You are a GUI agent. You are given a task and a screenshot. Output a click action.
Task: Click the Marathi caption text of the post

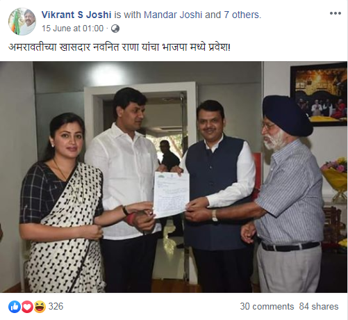point(119,47)
